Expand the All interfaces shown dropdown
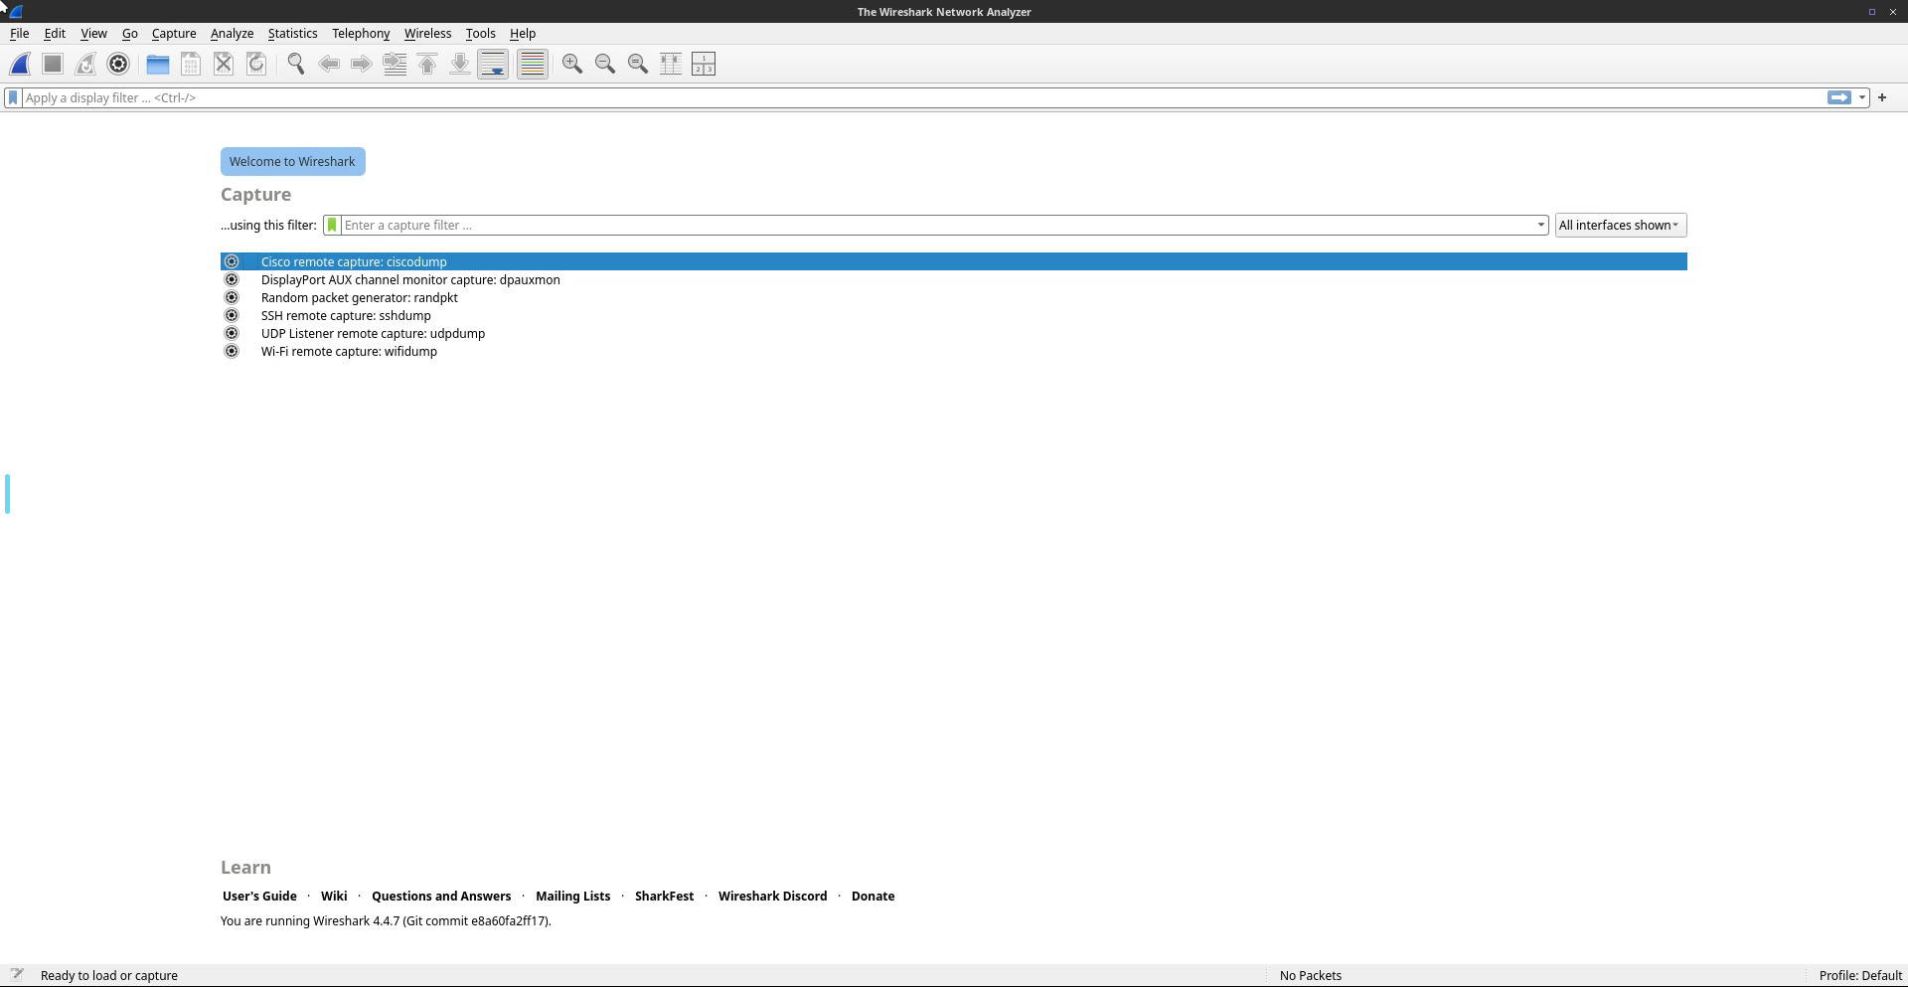 [x=1620, y=226]
